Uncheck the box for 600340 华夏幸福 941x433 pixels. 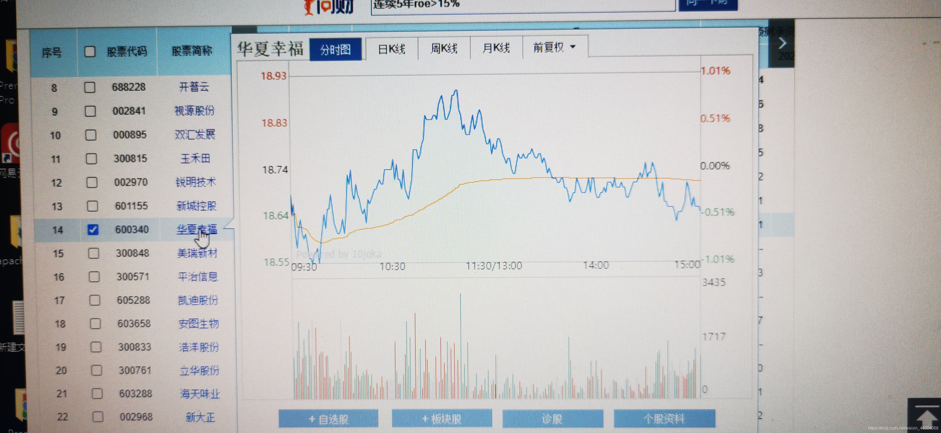(93, 230)
